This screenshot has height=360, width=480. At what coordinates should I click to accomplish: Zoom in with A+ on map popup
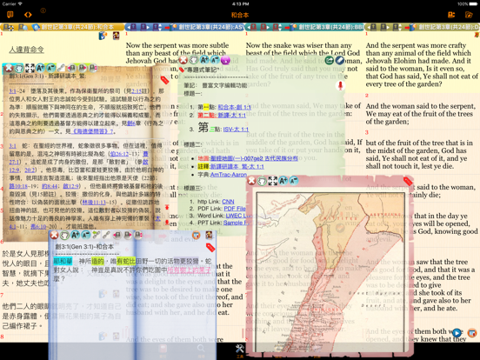coord(283,181)
